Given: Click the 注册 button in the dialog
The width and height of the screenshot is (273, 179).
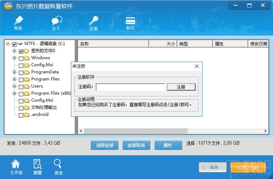Looking at the screenshot, I should click(181, 87).
